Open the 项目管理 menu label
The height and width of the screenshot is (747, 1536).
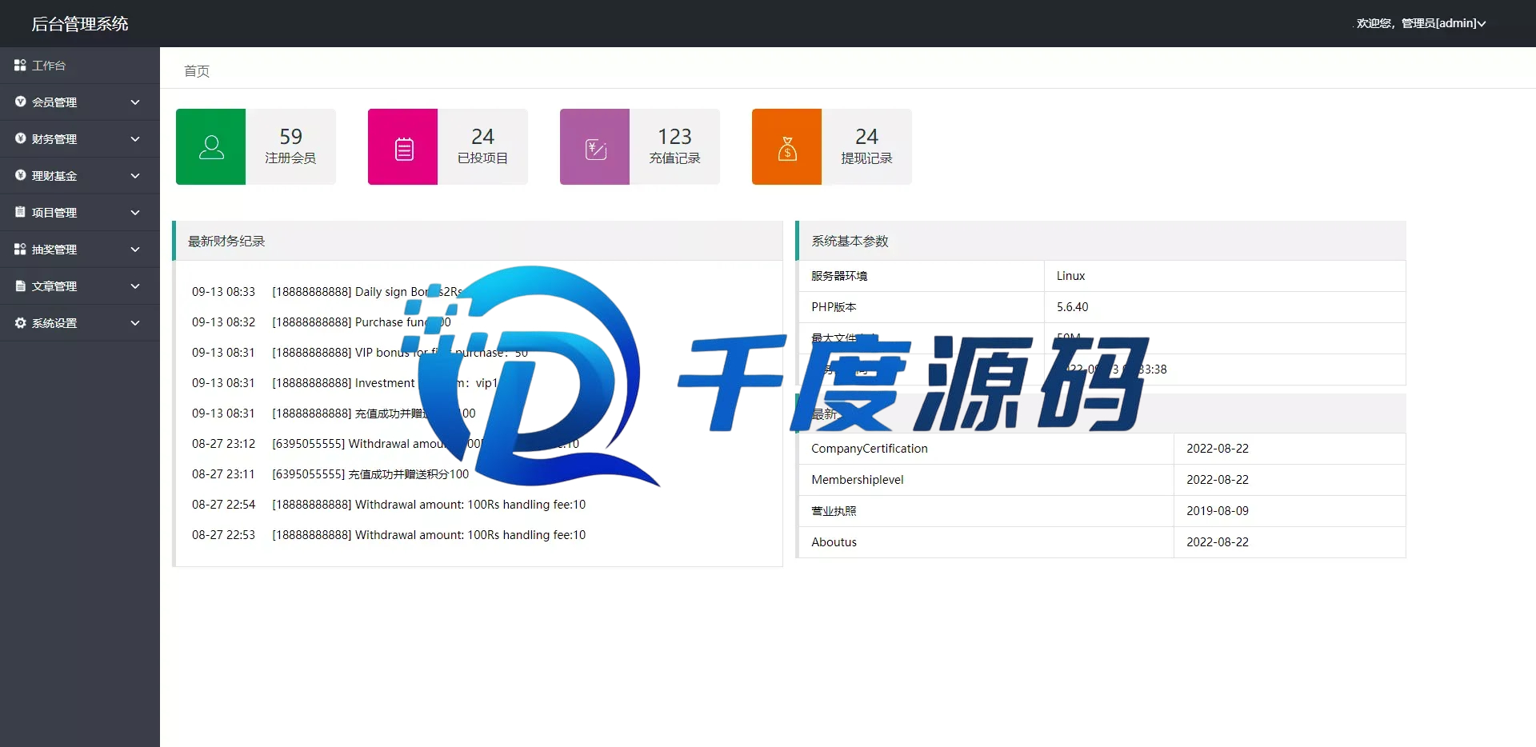(x=54, y=213)
